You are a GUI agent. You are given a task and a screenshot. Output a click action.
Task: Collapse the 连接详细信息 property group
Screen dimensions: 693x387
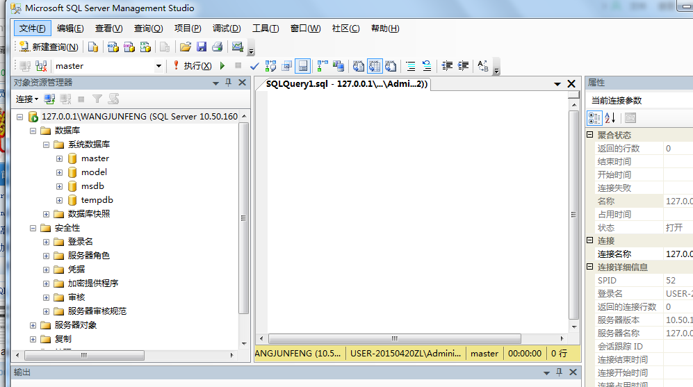(x=589, y=267)
